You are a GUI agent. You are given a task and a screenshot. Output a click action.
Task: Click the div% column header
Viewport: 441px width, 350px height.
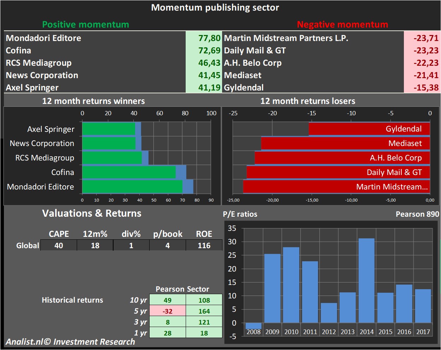point(131,234)
